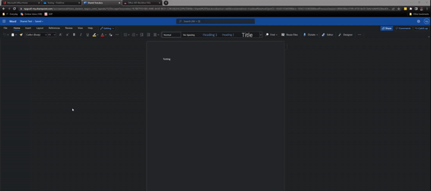431x191 pixels.
Task: Click the Decrease Indent icon
Action: 141,35
